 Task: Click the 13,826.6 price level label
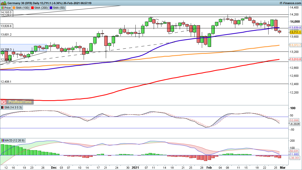[x=6, y=26]
